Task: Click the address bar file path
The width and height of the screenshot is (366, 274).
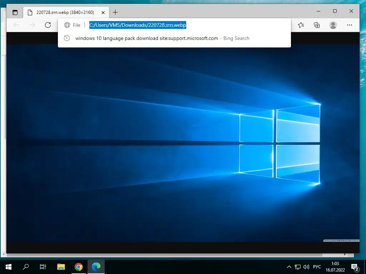Action: point(138,25)
